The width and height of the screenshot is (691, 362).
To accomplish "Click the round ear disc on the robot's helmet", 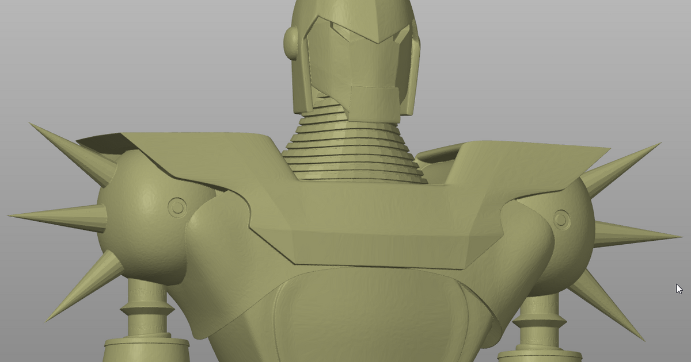I will (x=292, y=44).
